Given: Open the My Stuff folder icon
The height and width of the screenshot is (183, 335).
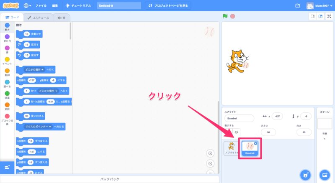Looking at the screenshot, I should click(x=298, y=6).
